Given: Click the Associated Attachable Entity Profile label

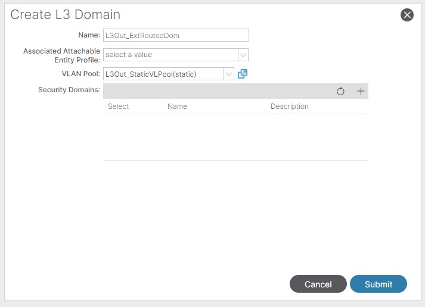Looking at the screenshot, I should [61, 55].
